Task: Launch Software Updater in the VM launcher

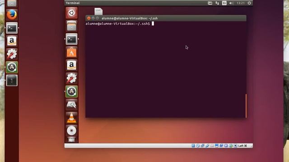Action: click(x=71, y=91)
